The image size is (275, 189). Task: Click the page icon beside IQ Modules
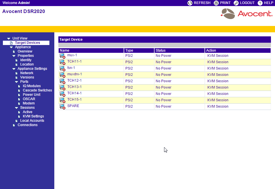coord(19,86)
